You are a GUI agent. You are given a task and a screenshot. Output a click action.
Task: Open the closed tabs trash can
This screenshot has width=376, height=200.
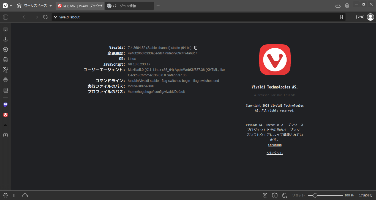tap(347, 6)
